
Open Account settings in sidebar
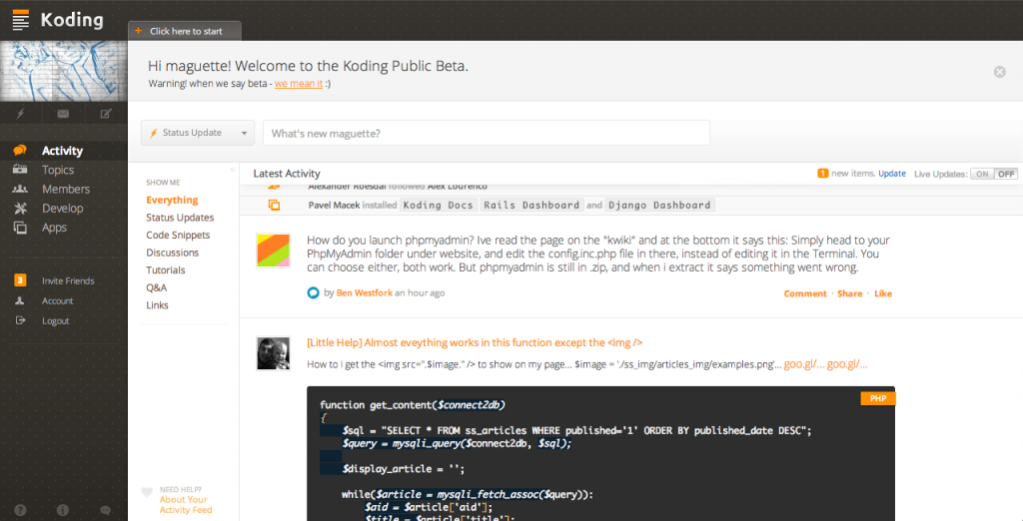(57, 300)
